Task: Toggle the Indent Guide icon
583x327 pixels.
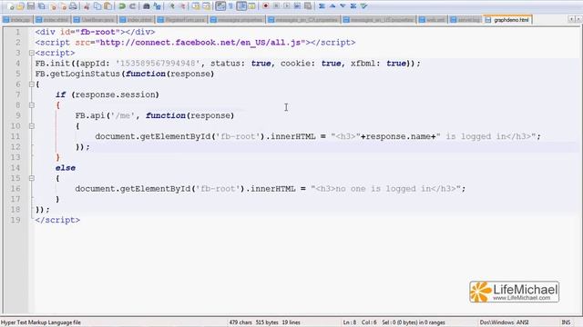Action: click(241, 6)
